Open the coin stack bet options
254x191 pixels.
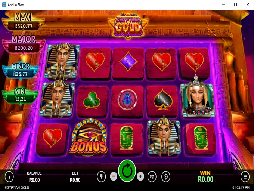pos(152,176)
